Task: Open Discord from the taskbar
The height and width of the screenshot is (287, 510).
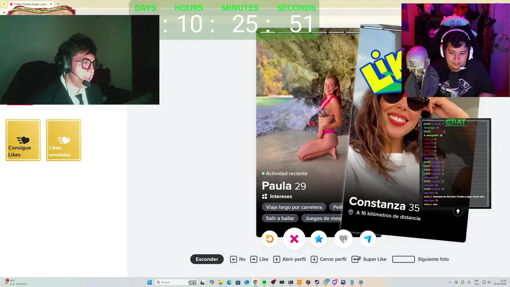Action: tap(335, 282)
